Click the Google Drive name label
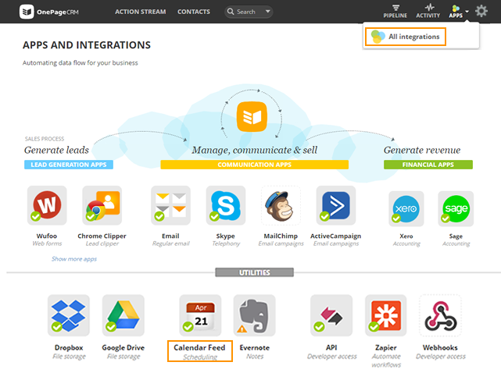This screenshot has width=501, height=387. [123, 347]
